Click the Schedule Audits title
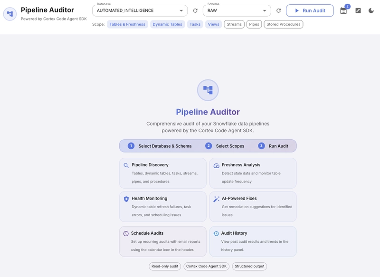Screen dimensions: 380x277 tap(147, 233)
